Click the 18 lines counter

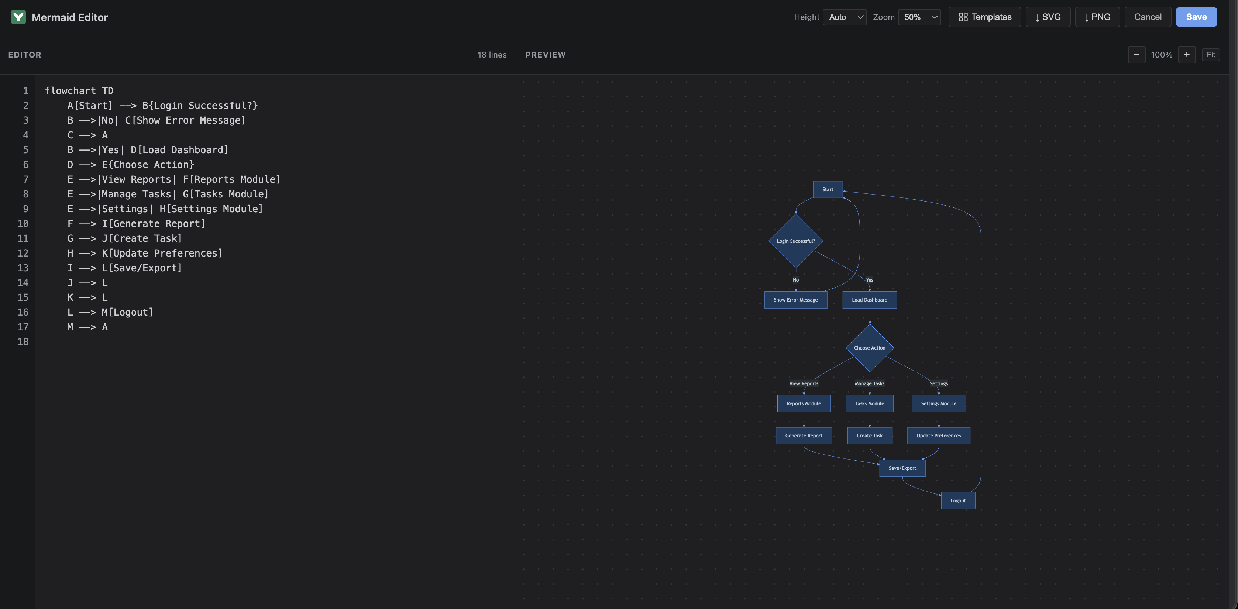tap(492, 55)
